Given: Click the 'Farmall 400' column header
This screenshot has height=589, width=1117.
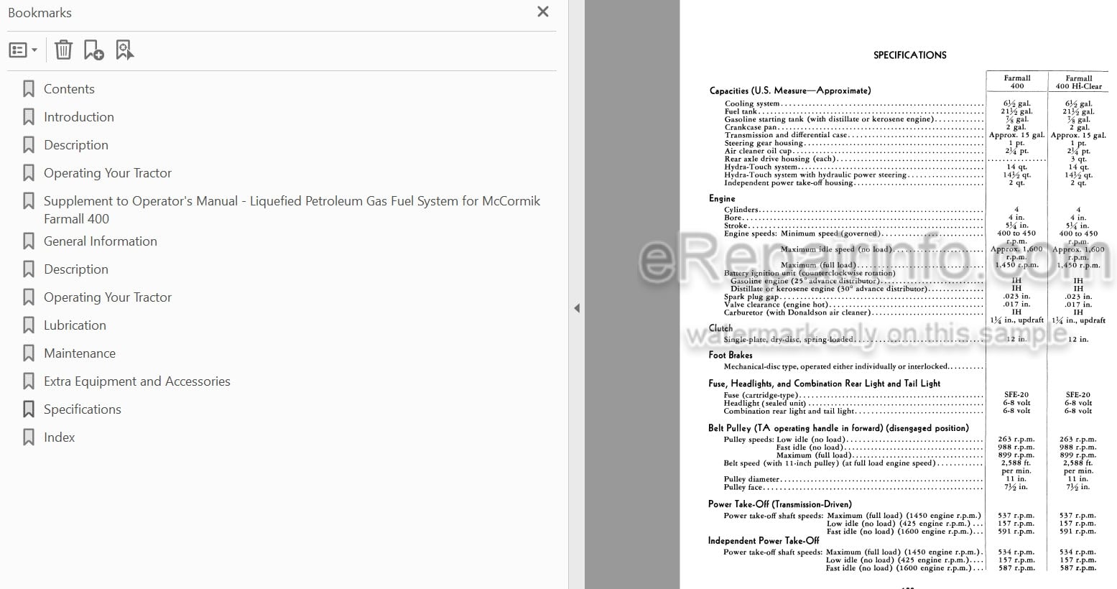Looking at the screenshot, I should (x=1016, y=82).
